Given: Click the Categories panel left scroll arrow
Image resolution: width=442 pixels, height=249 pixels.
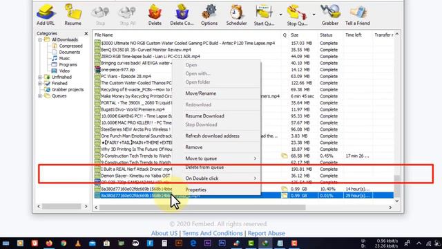Looking at the screenshot, I should [39, 206].
